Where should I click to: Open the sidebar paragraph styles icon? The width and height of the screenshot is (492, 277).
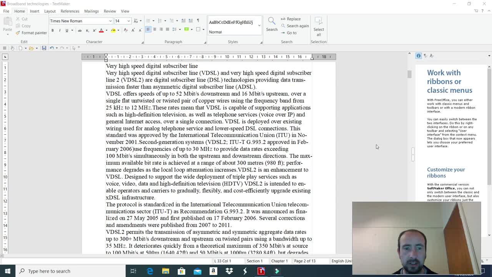425,56
